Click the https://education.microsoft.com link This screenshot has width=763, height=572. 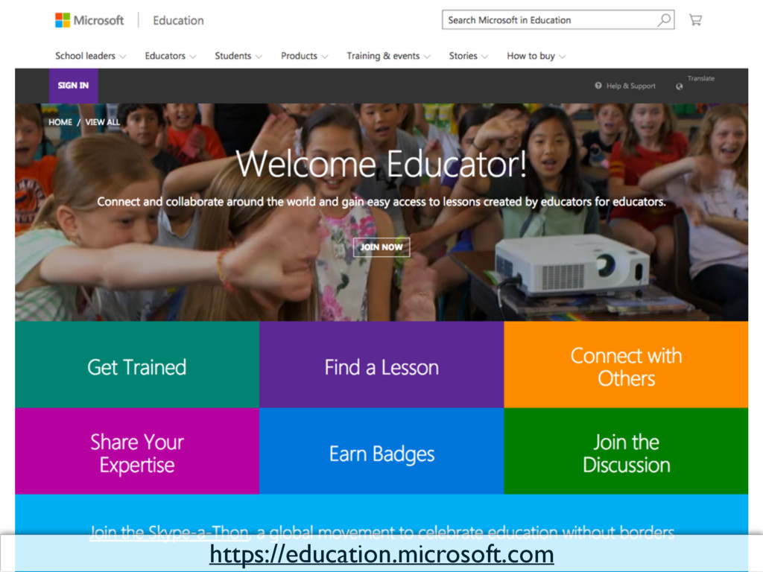[x=381, y=554]
